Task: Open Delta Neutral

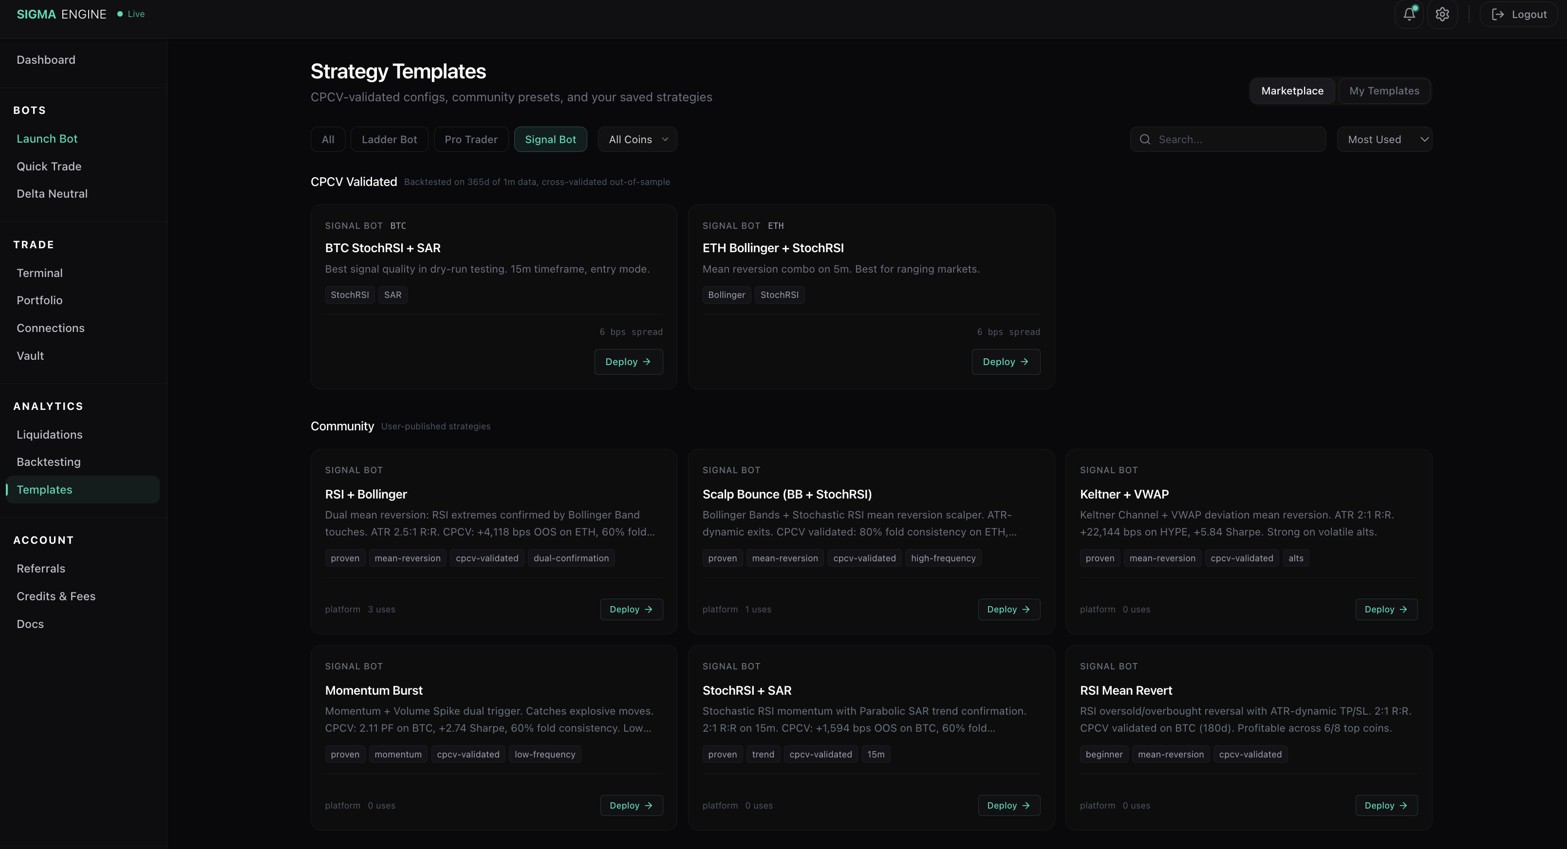Action: tap(52, 193)
